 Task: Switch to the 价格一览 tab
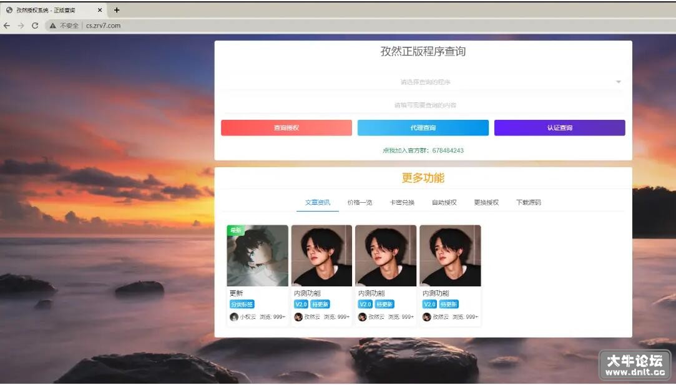point(360,202)
